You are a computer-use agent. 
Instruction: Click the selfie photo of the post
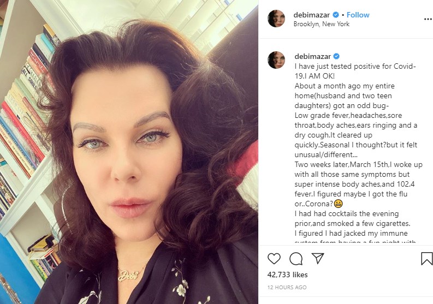click(x=129, y=152)
